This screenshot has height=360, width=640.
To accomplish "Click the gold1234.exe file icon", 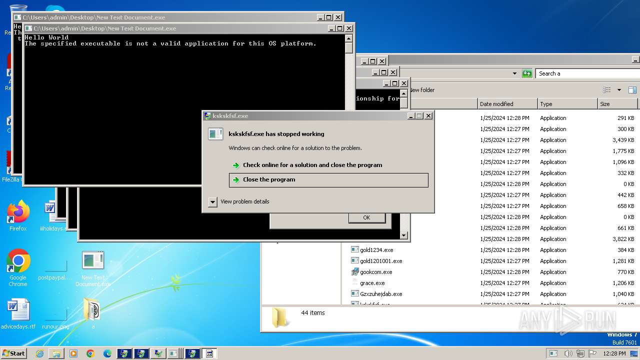I will coord(355,250).
